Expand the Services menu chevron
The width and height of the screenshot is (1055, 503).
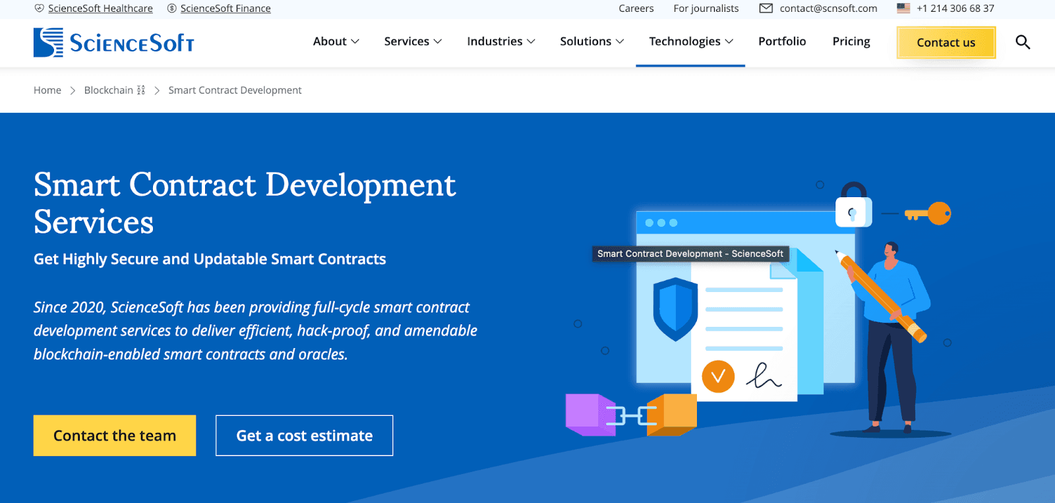click(438, 42)
